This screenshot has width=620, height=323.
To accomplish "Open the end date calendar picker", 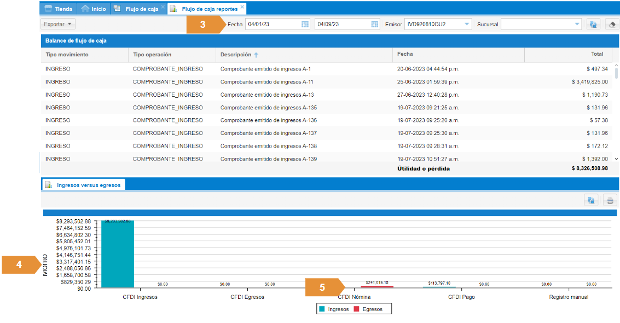I will point(375,24).
